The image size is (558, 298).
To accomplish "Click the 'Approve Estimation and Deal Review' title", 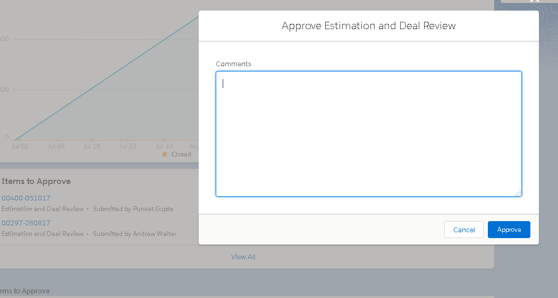I will pyautogui.click(x=369, y=26).
